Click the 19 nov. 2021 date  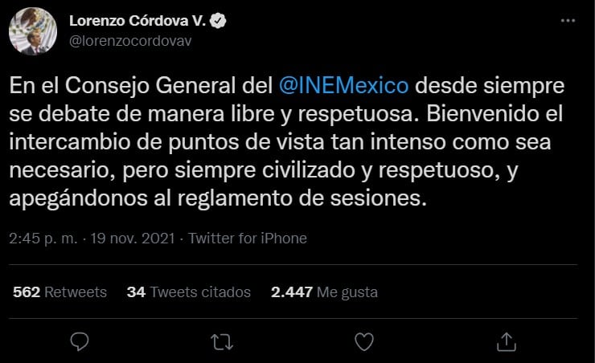point(145,239)
